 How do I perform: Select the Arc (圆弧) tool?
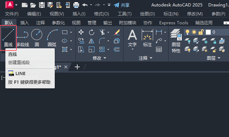click(x=52, y=38)
